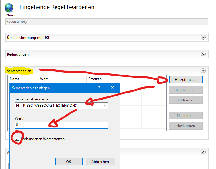
Task: Expand the Übereinstimmung mit URL section
Action: coord(203,37)
